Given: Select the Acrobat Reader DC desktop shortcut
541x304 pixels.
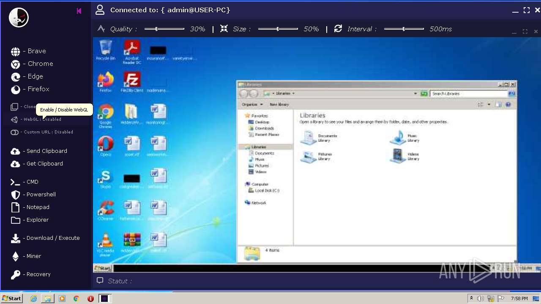Looking at the screenshot, I should pyautogui.click(x=132, y=52).
